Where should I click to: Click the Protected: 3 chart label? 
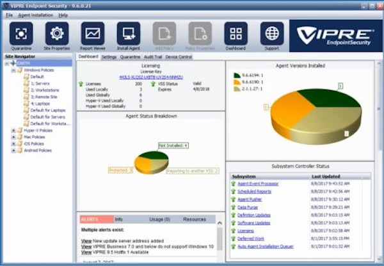[120, 170]
